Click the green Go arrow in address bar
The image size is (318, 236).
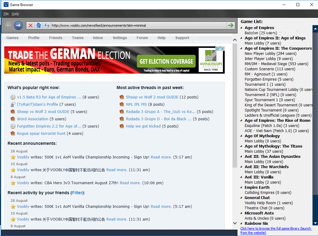tap(231, 25)
